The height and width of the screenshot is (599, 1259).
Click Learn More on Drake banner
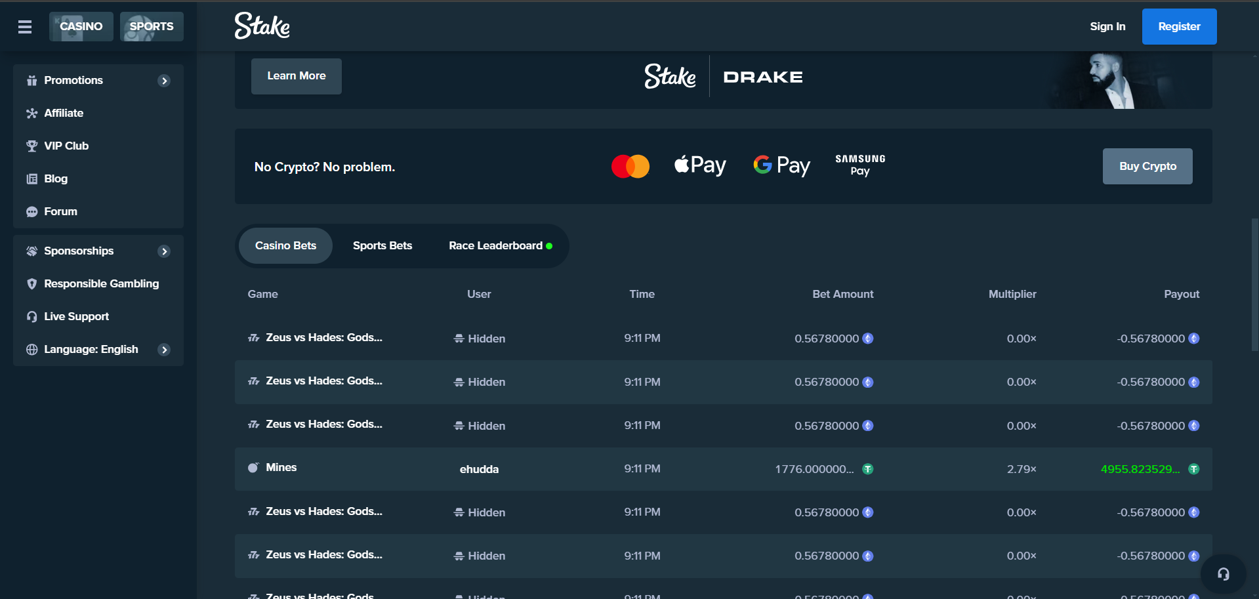[297, 76]
